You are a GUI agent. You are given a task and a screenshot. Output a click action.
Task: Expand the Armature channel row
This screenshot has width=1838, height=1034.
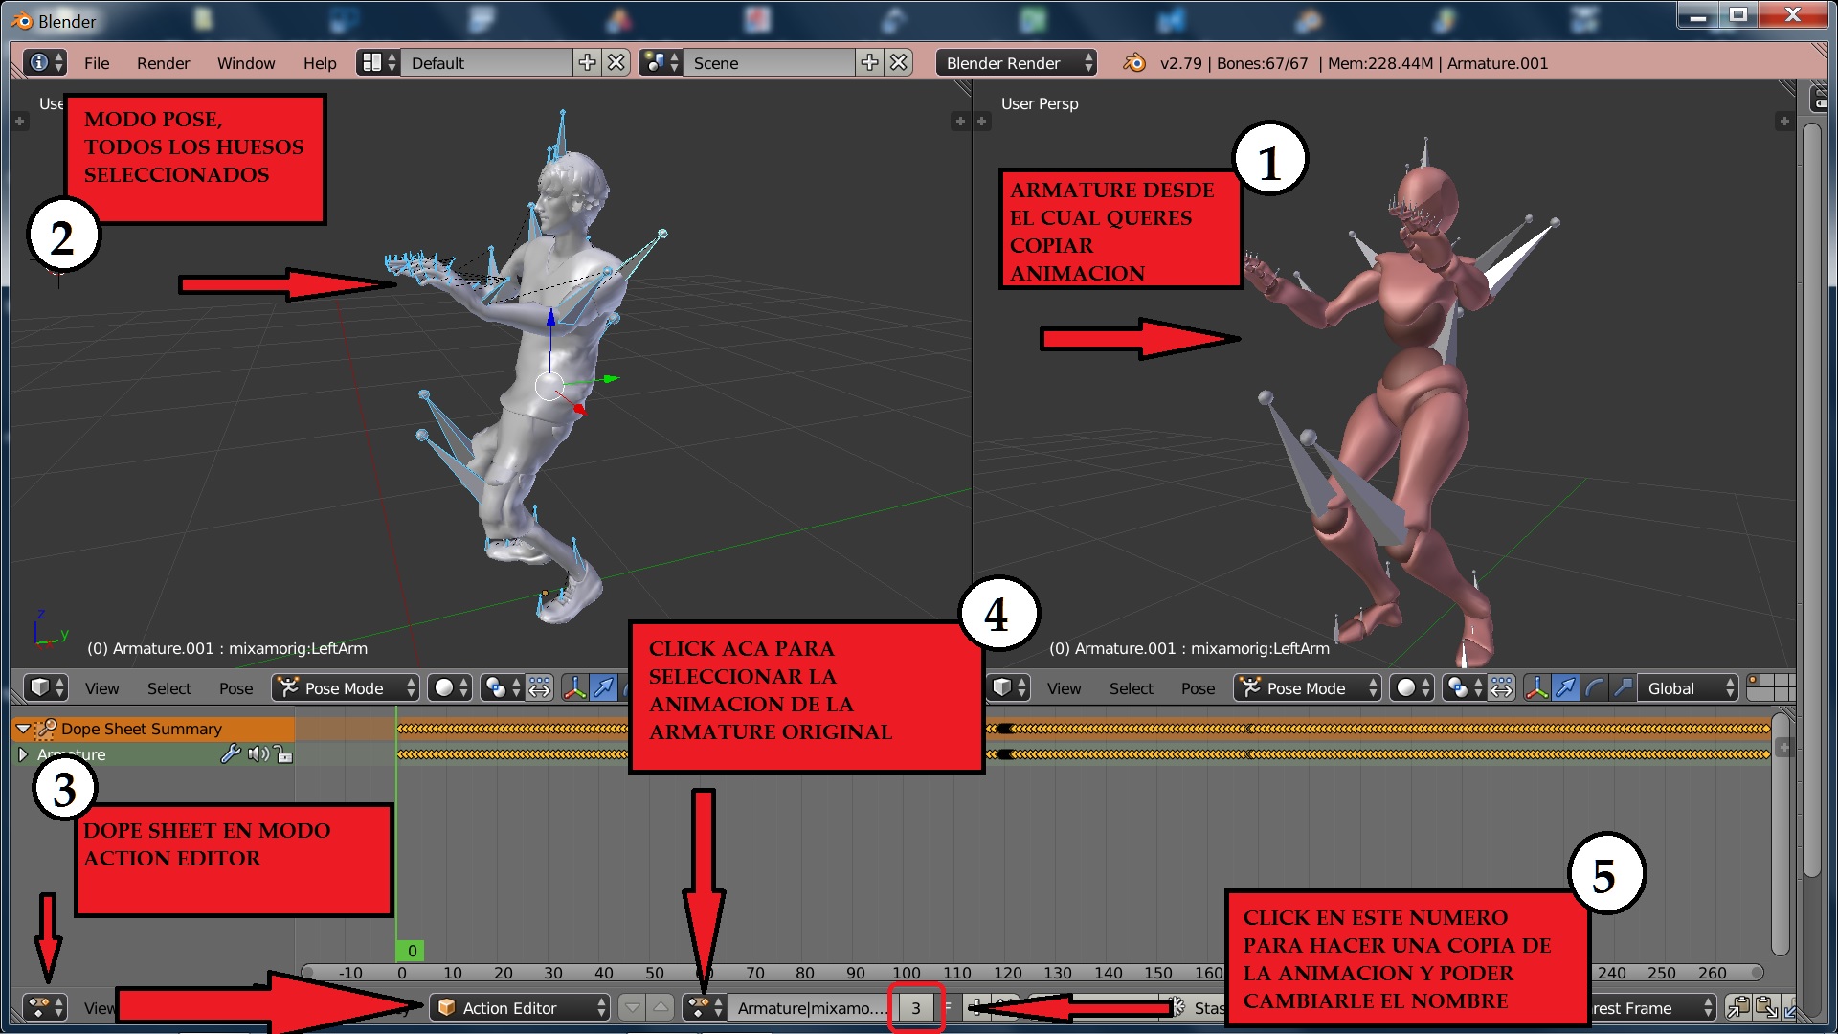[x=24, y=754]
